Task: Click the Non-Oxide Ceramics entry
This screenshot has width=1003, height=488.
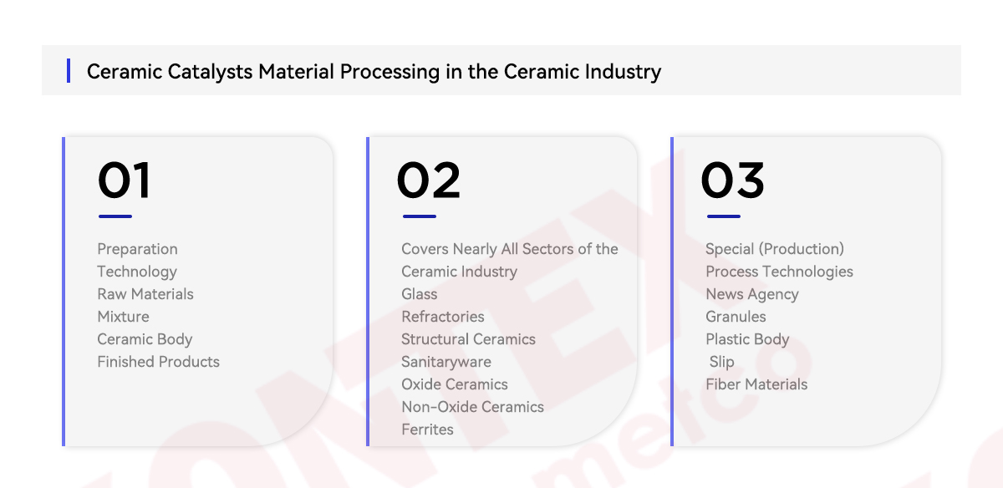Action: 472,407
